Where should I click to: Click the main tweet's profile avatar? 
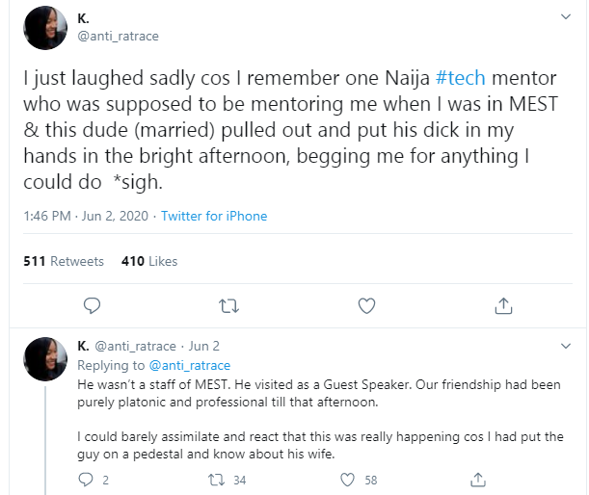(x=45, y=28)
